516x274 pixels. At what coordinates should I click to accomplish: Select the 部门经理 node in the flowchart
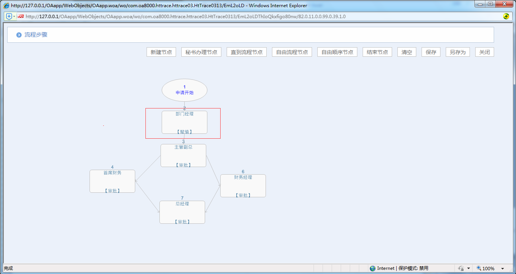point(184,122)
